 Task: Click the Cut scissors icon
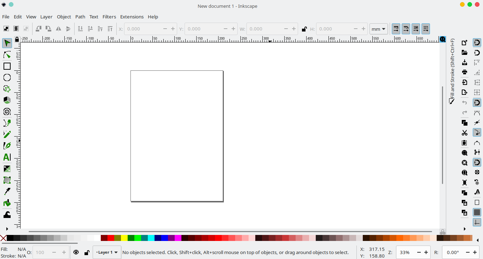[465, 133]
